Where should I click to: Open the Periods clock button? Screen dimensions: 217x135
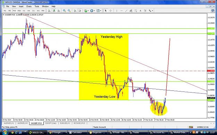92,11
